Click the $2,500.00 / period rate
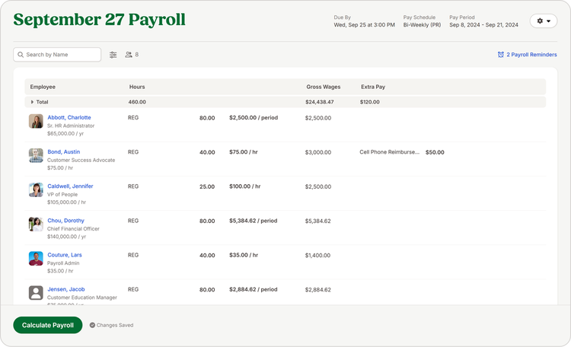 click(x=254, y=118)
